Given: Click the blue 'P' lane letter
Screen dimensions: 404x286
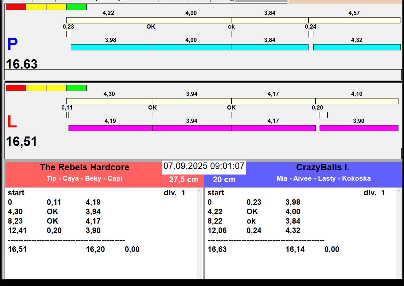Looking at the screenshot, I should coord(12,44).
